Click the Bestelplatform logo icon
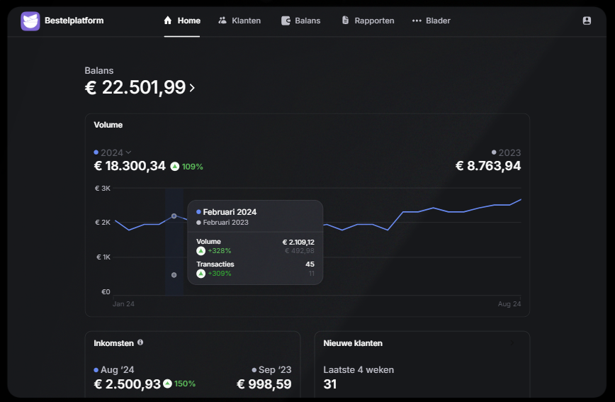The height and width of the screenshot is (402, 615). pos(30,21)
